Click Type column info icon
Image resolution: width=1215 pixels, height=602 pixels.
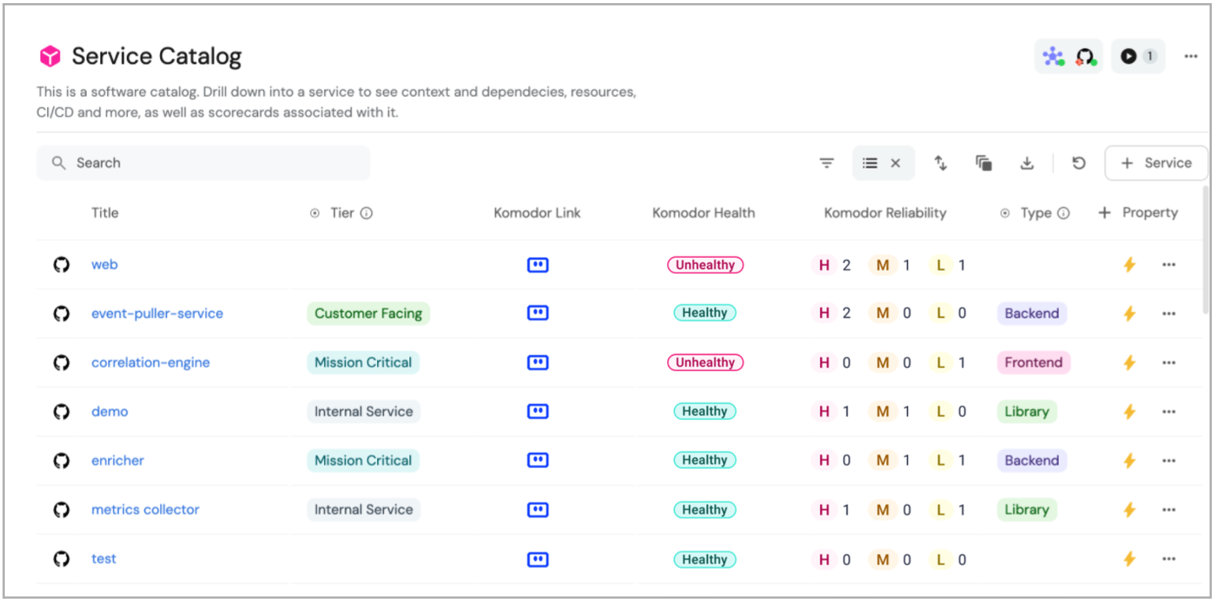[x=1063, y=213]
